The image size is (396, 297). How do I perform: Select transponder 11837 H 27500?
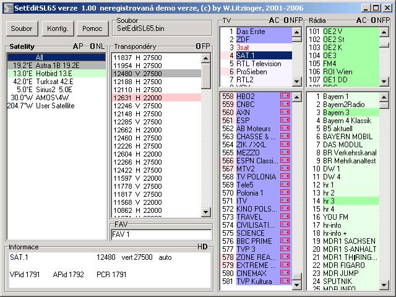(x=157, y=58)
